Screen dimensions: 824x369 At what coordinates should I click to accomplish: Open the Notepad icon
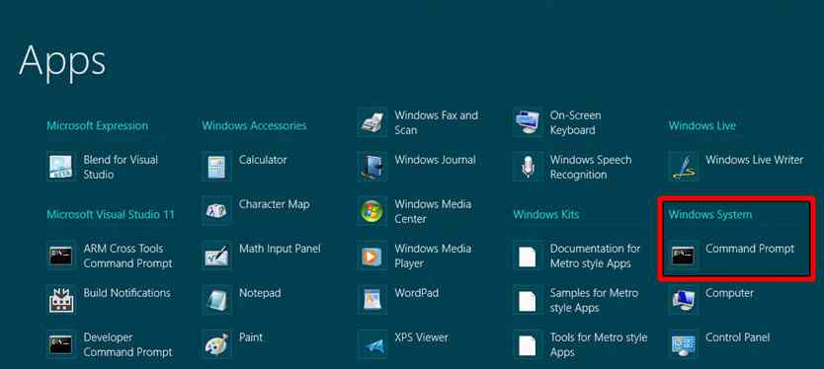(x=216, y=300)
